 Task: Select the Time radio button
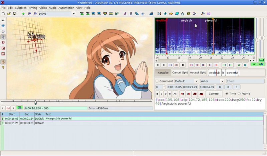click(227, 94)
